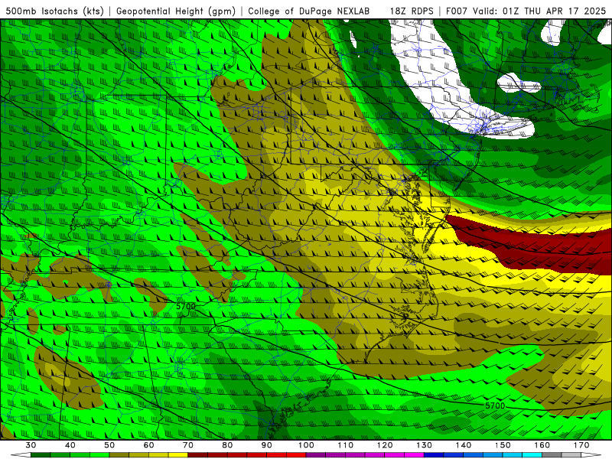Click the '160' value on the legend
Screen dimensions: 612x459
pyautogui.click(x=542, y=445)
